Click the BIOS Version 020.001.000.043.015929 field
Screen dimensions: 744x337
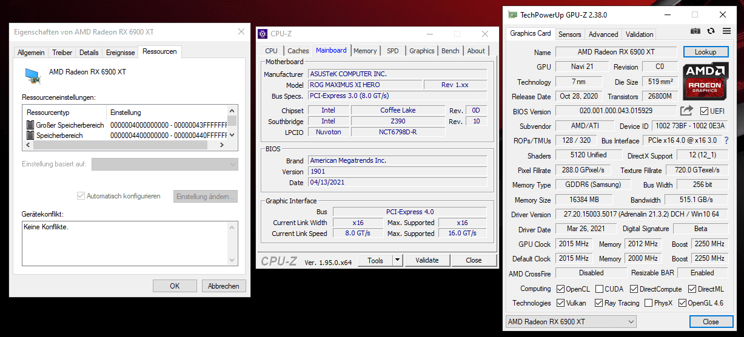[x=615, y=111]
